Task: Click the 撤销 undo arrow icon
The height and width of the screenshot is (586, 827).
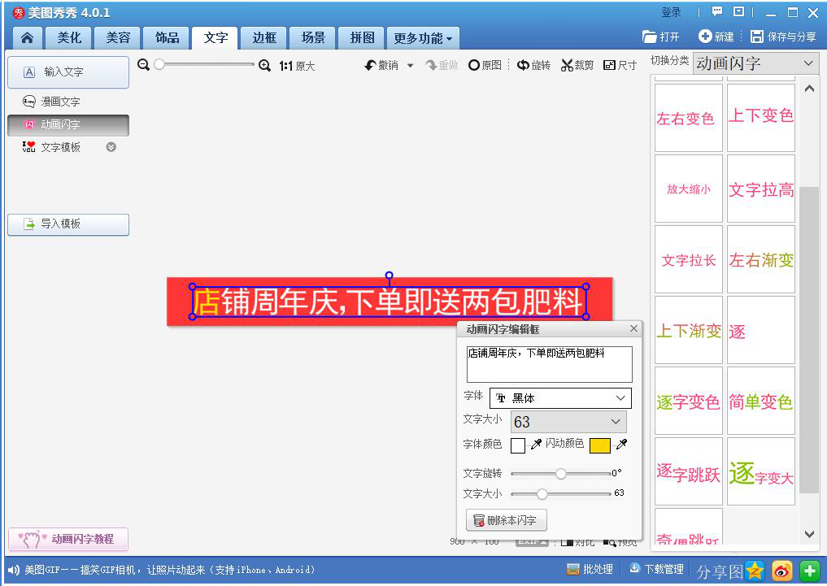Action: 370,65
